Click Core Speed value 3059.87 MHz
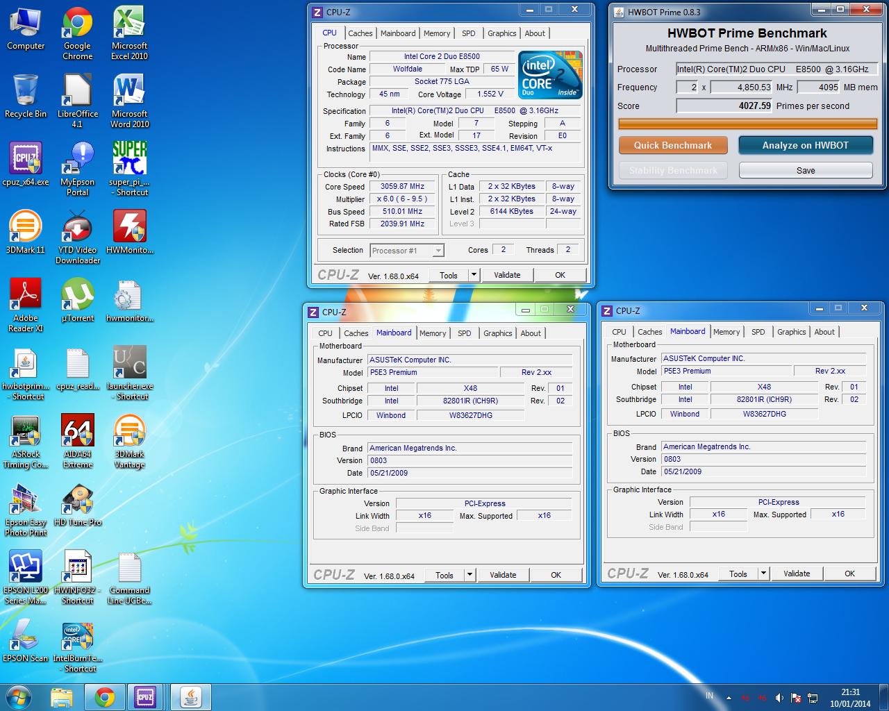Image resolution: width=889 pixels, height=711 pixels. (402, 186)
